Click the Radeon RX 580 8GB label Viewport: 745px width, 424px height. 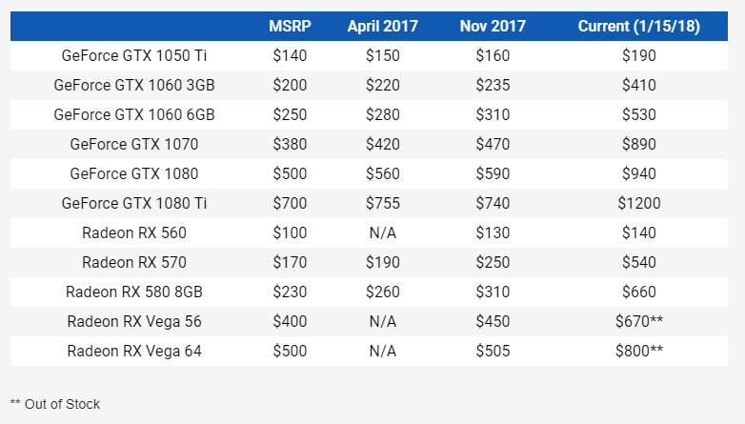point(134,292)
